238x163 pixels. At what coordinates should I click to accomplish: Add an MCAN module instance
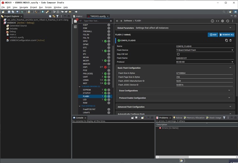109,57
